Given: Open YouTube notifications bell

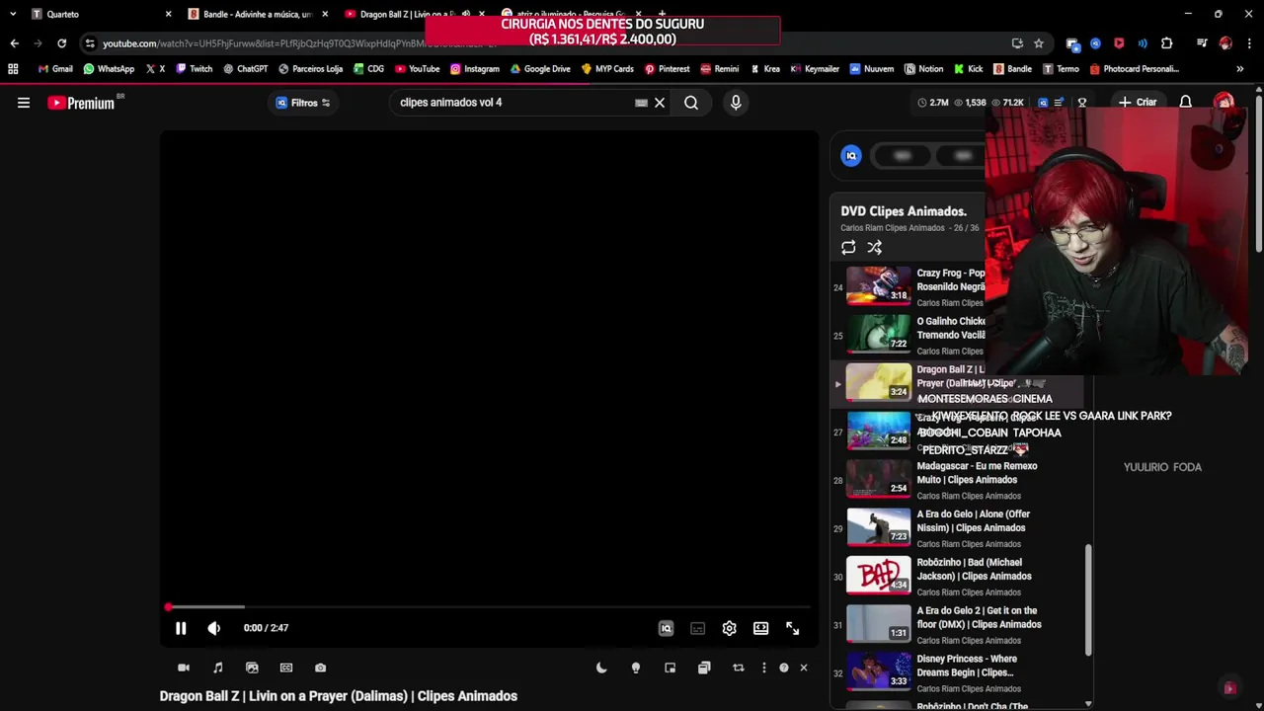Looking at the screenshot, I should 1185,103.
